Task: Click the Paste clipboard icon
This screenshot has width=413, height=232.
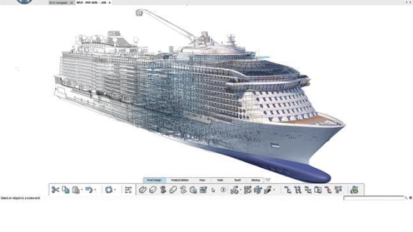Action: (x=76, y=189)
